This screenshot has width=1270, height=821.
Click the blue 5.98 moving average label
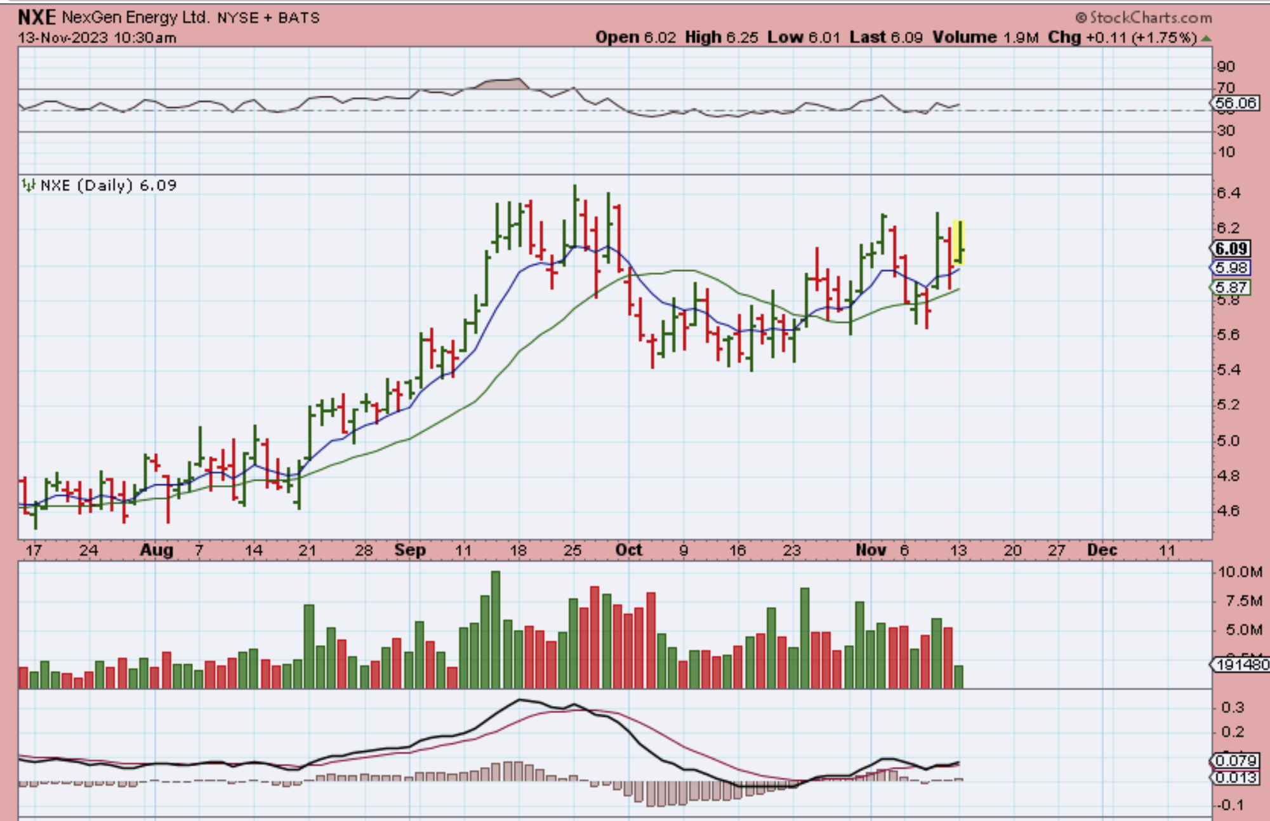click(x=1231, y=268)
